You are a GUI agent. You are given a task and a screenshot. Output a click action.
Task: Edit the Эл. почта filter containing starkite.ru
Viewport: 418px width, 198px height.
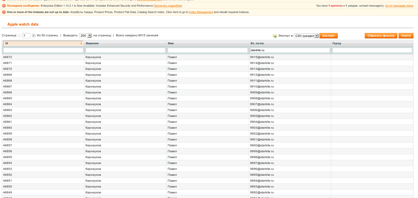coord(290,50)
